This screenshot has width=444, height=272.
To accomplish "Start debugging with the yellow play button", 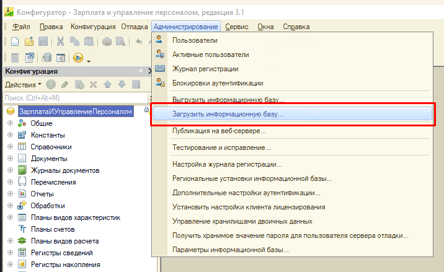I will [x=78, y=58].
